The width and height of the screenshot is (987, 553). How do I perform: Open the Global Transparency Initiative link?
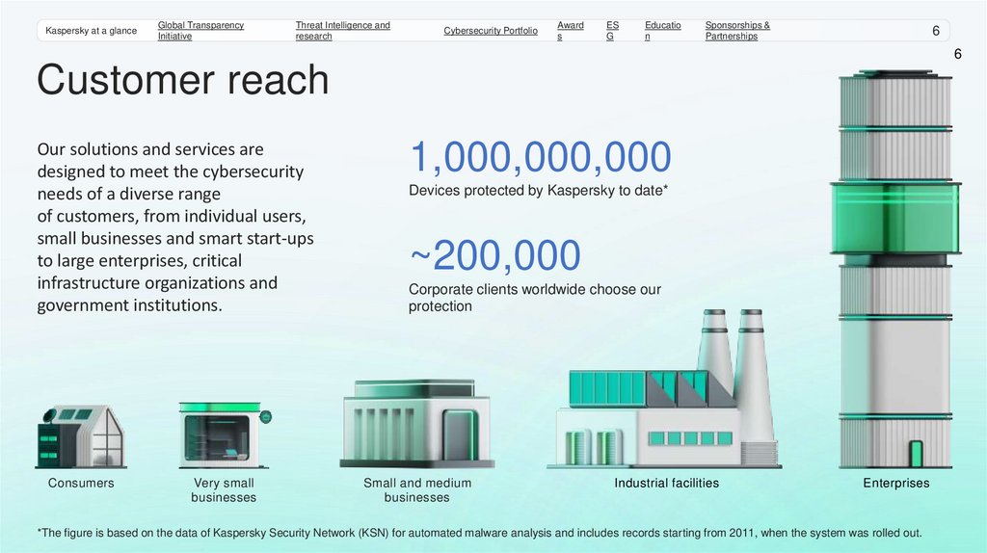click(x=200, y=31)
